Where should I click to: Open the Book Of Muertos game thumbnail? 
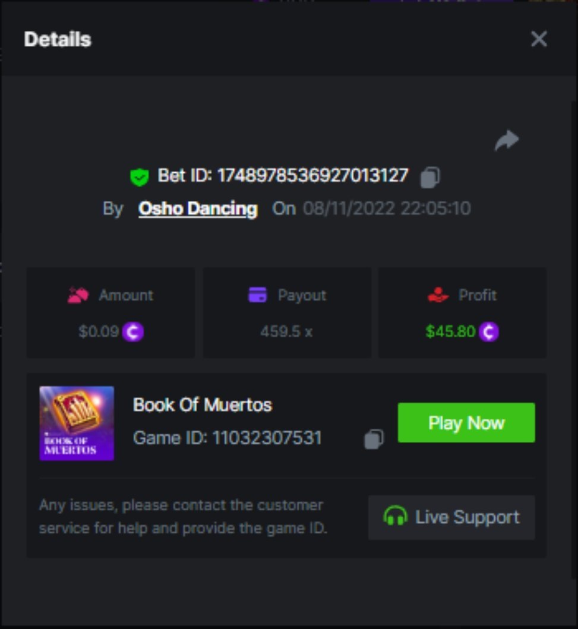point(77,423)
